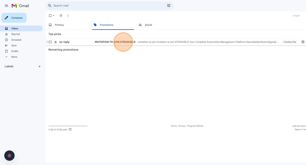This screenshot has height=165, width=306.
Task: Toggle the select-all checkbox
Action: click(50, 16)
